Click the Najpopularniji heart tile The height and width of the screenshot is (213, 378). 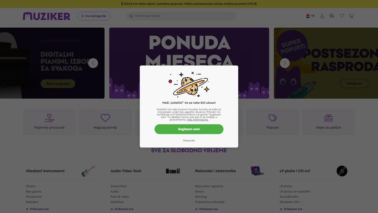(x=105, y=122)
